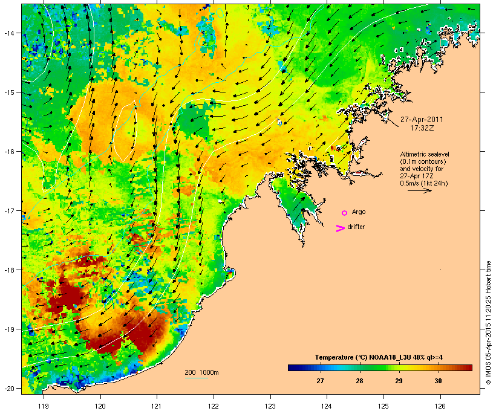Click the latitude label -20
The image size is (496, 411).
click(x=8, y=389)
